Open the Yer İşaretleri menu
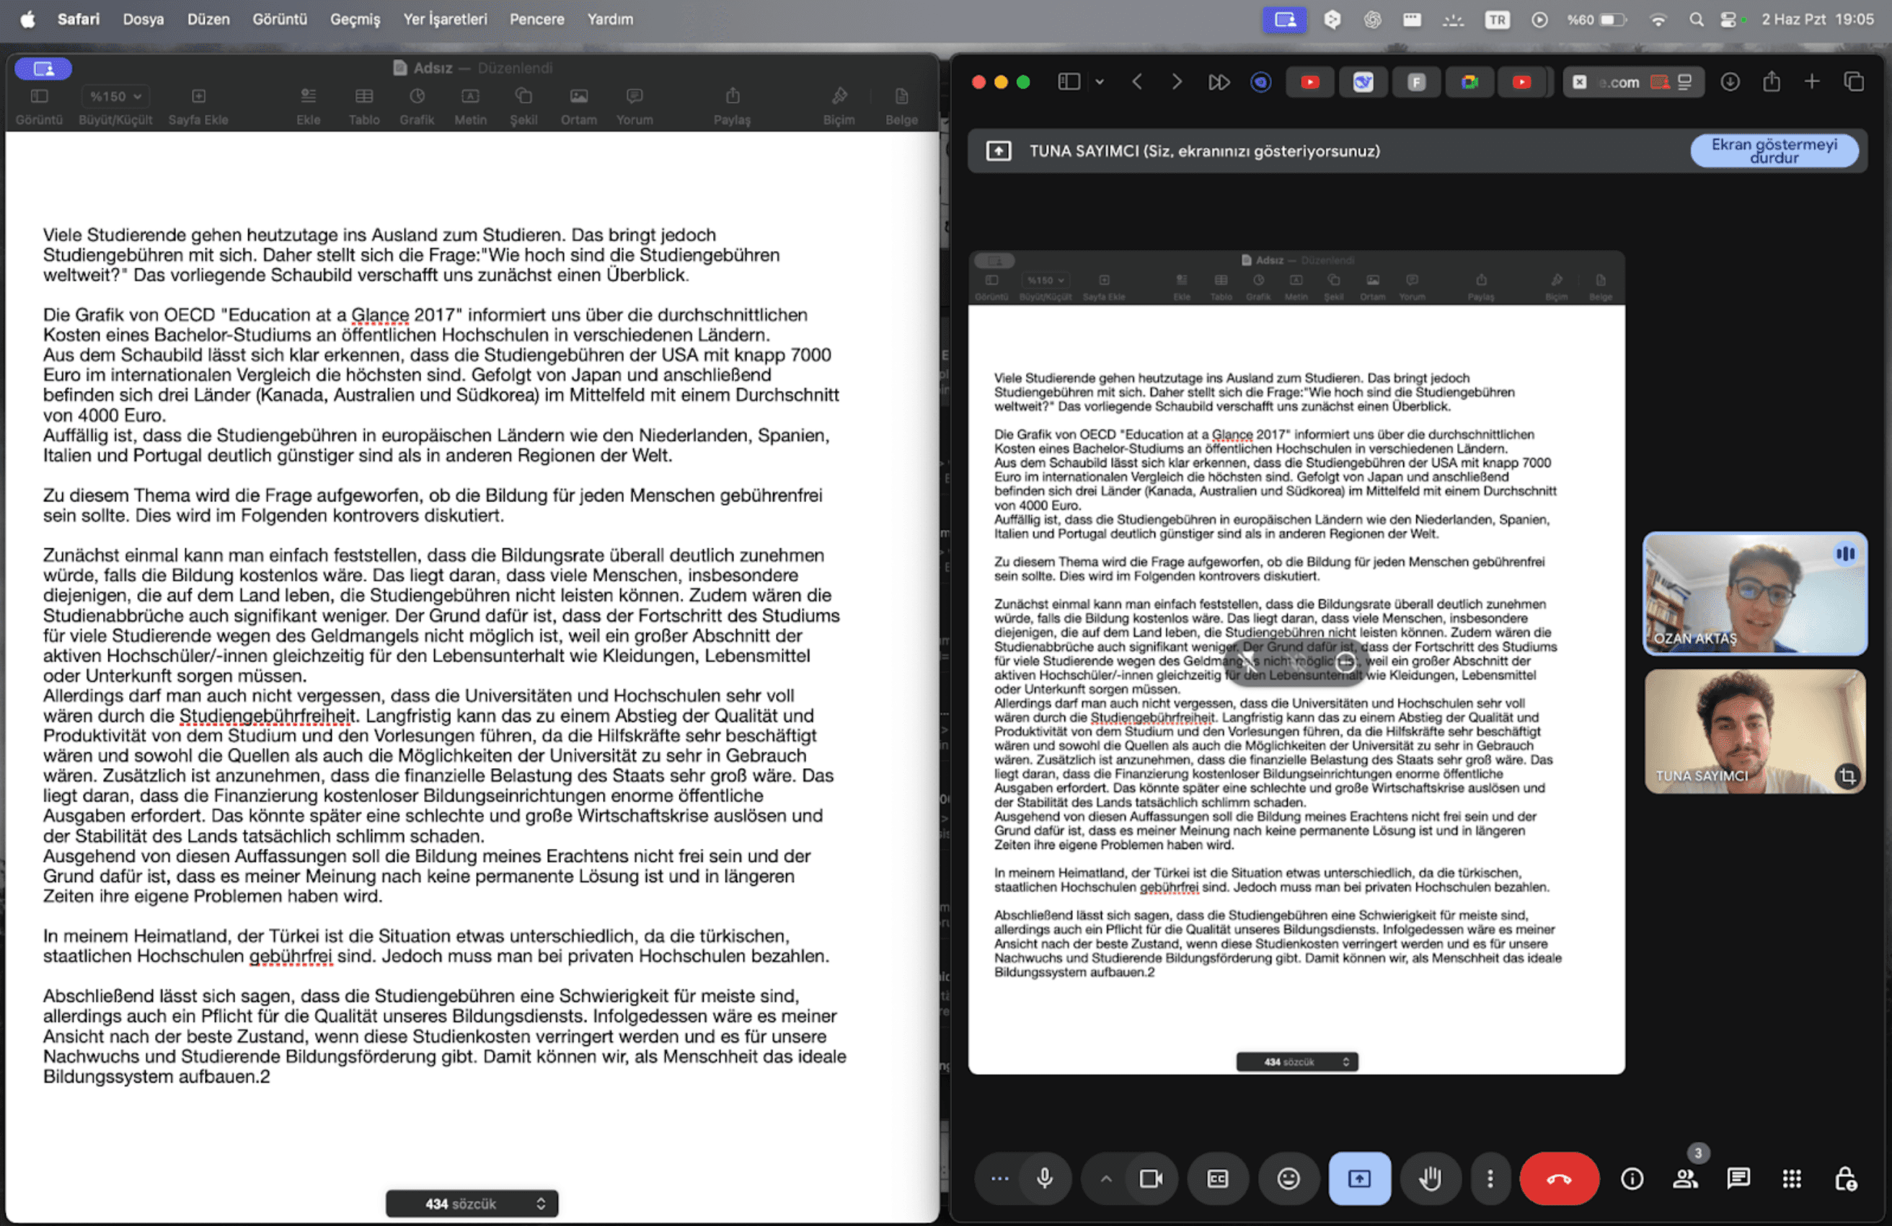This screenshot has width=1892, height=1226. (444, 19)
